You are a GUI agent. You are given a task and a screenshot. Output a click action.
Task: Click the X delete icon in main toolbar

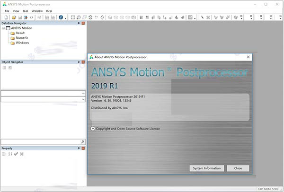[x=208, y=17]
